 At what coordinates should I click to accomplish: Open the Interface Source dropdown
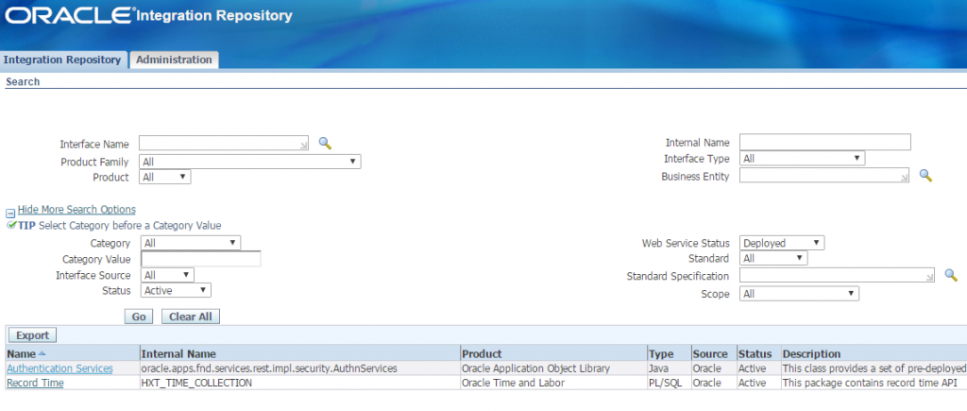(x=167, y=275)
